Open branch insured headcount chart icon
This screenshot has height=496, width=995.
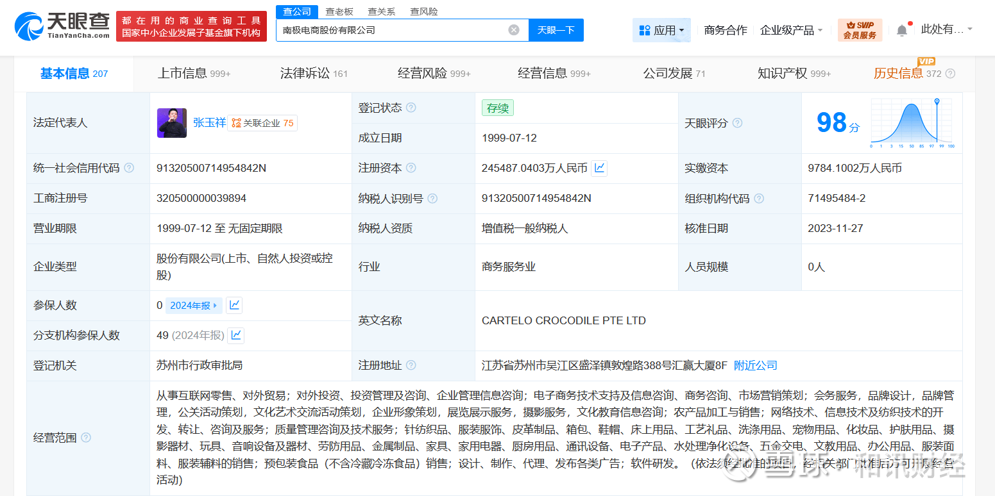point(236,335)
